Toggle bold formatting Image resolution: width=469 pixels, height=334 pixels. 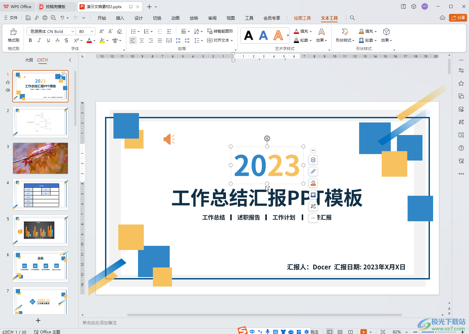coord(30,40)
